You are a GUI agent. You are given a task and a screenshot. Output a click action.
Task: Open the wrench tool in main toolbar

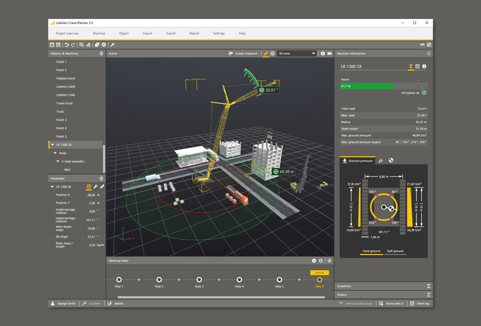click(113, 45)
